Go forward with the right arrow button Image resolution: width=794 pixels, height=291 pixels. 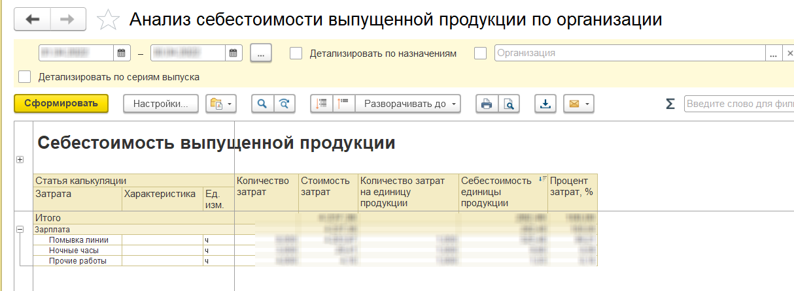[67, 20]
